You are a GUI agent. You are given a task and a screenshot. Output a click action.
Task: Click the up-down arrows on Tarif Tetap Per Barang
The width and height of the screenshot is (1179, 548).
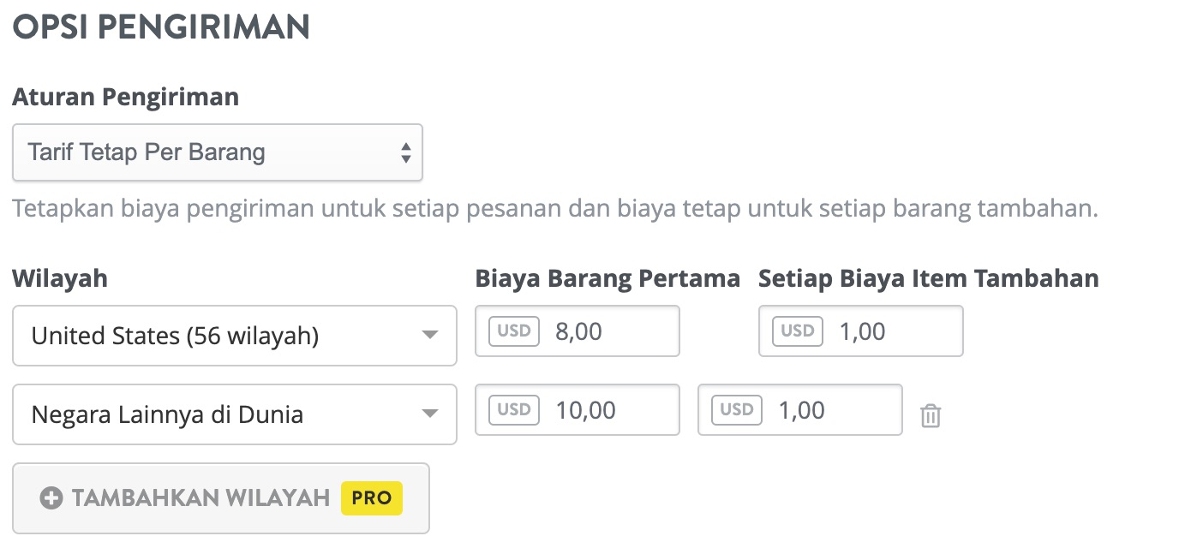pos(406,153)
